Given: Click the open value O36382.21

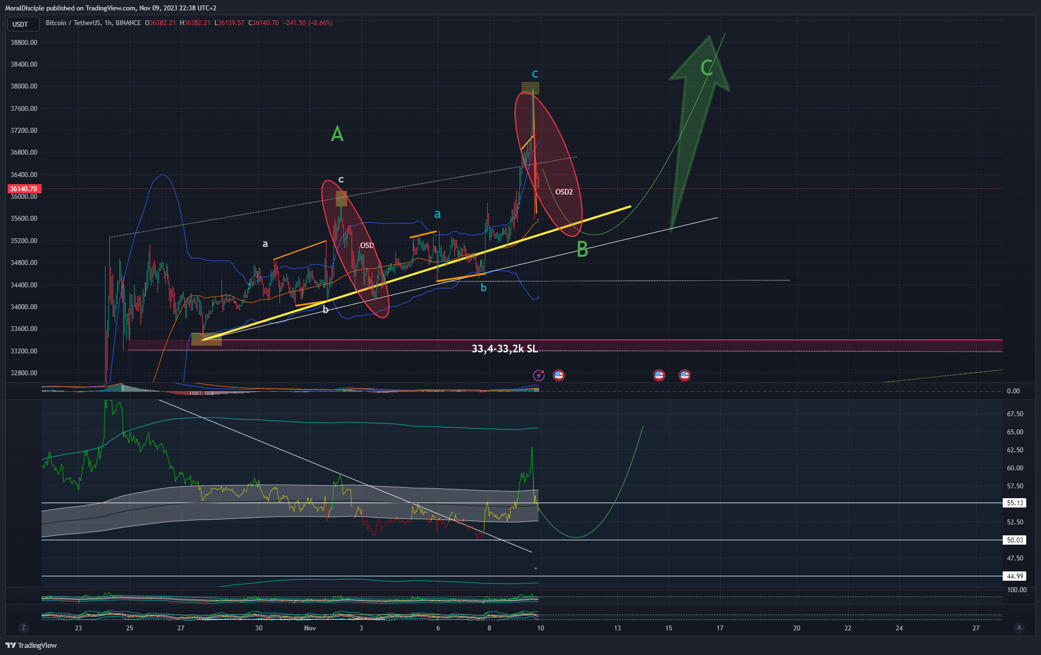Looking at the screenshot, I should click(x=160, y=23).
